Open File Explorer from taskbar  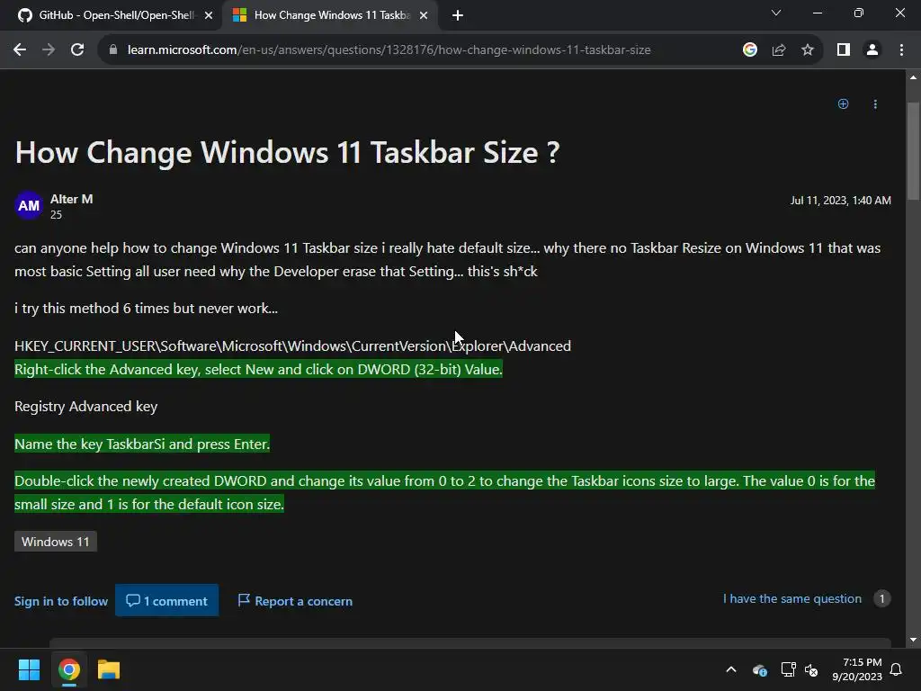[109, 669]
